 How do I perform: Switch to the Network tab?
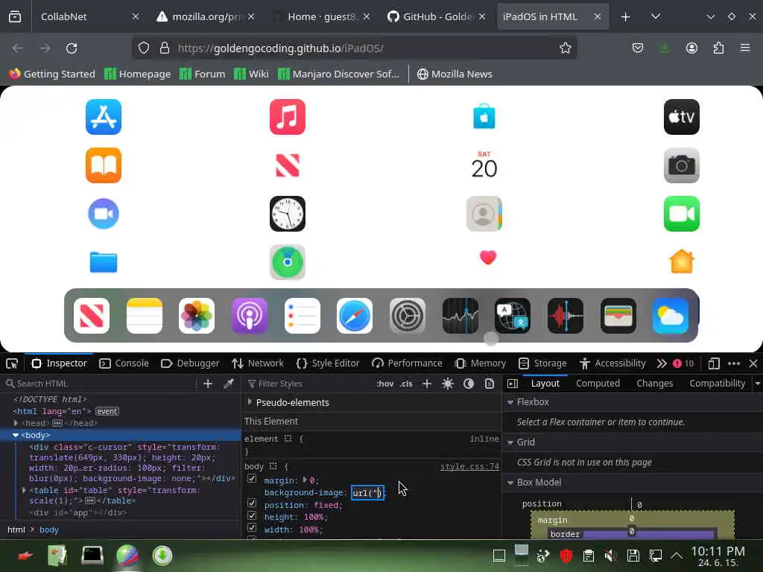tap(257, 363)
